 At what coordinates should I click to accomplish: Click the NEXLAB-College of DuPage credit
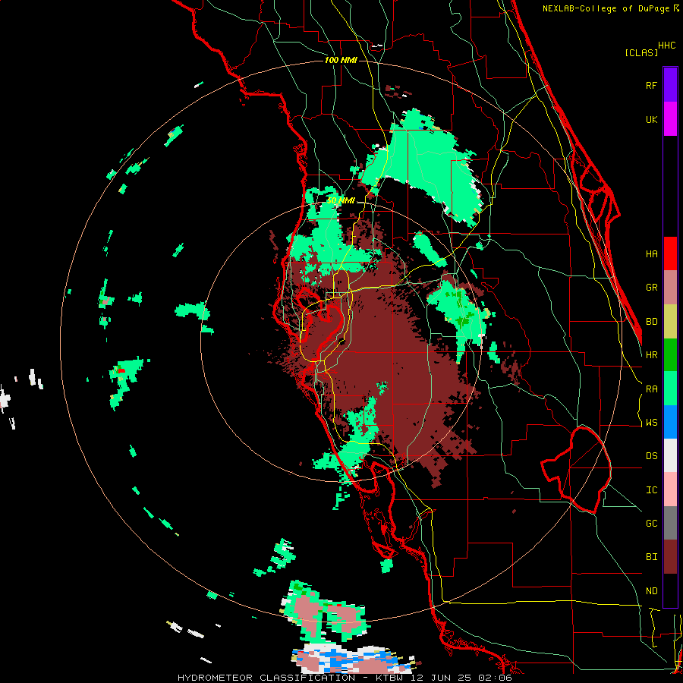[x=611, y=8]
